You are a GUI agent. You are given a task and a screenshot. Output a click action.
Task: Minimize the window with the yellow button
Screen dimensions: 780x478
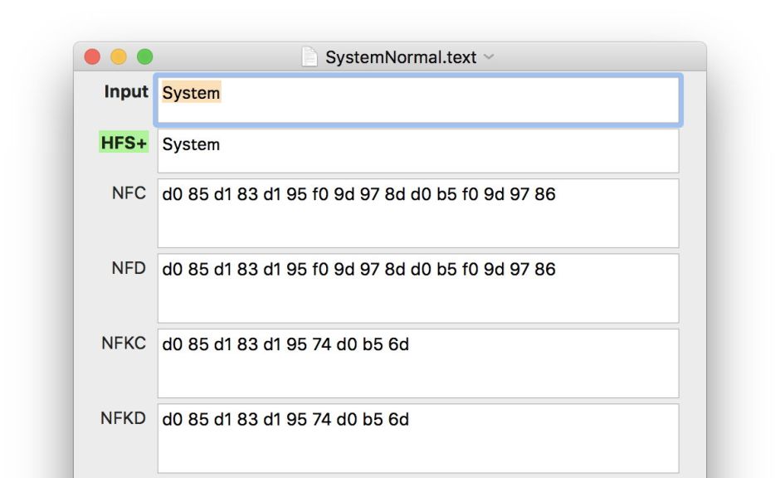[x=119, y=57]
